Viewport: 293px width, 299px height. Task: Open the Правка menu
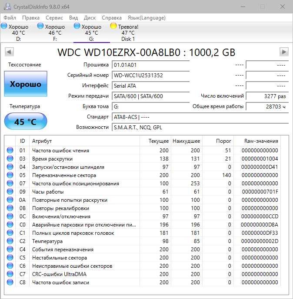[x=31, y=18]
